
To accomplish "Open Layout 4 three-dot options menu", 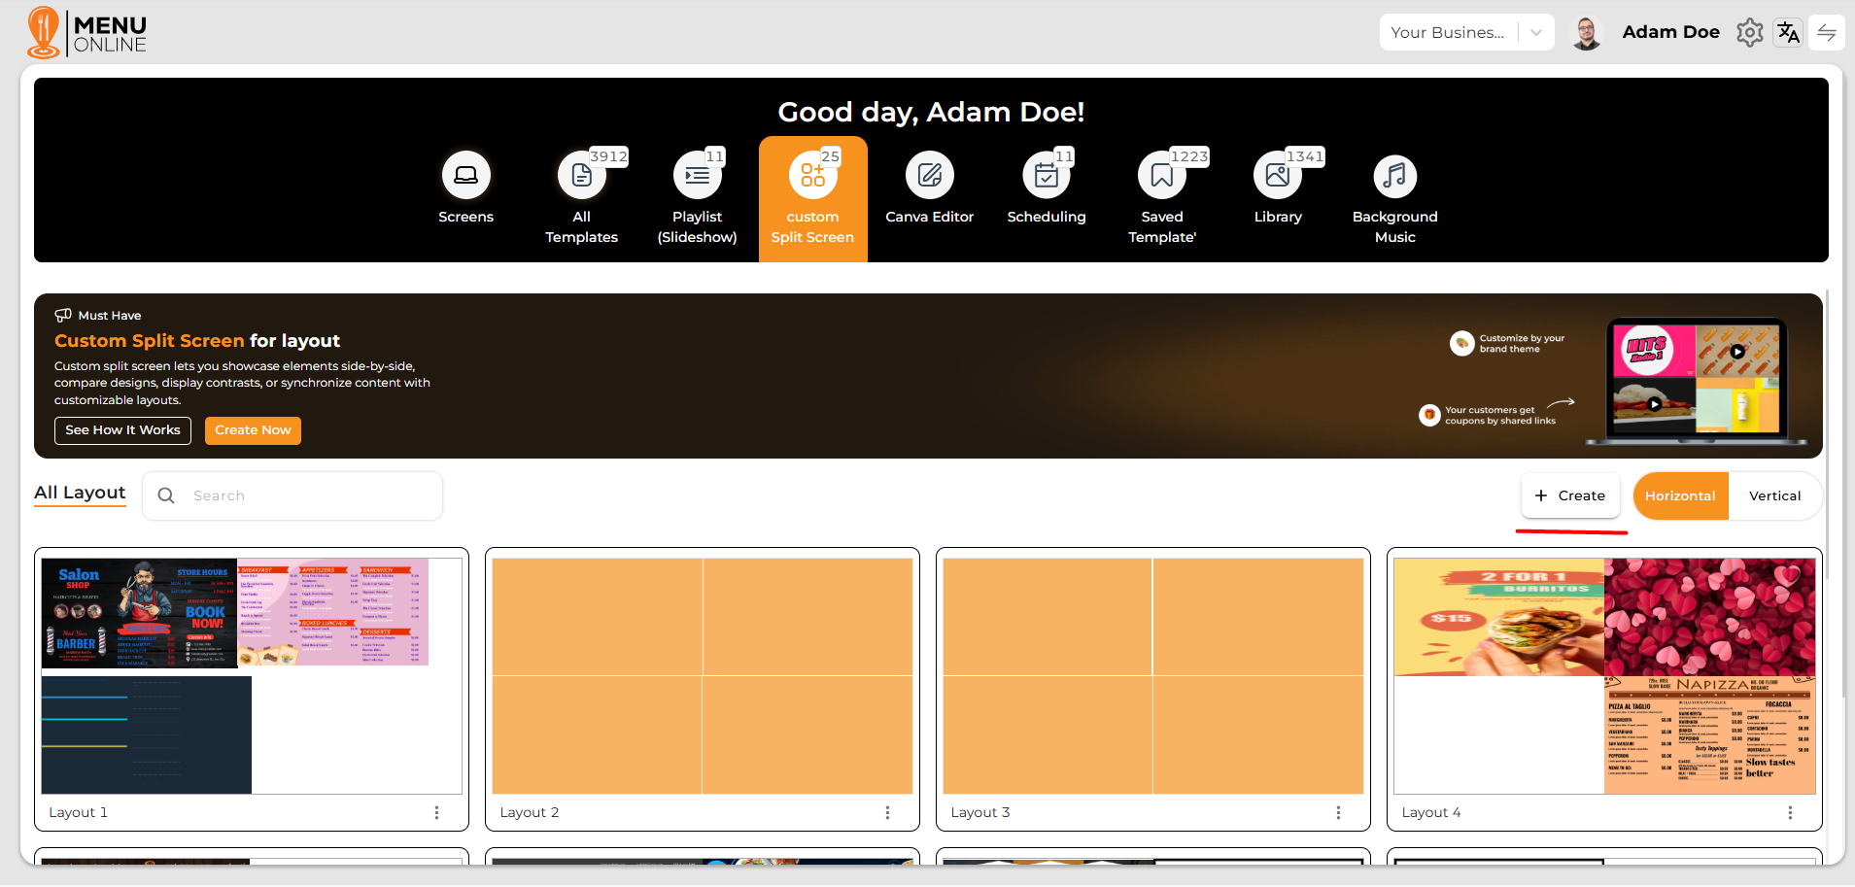I will (x=1790, y=812).
